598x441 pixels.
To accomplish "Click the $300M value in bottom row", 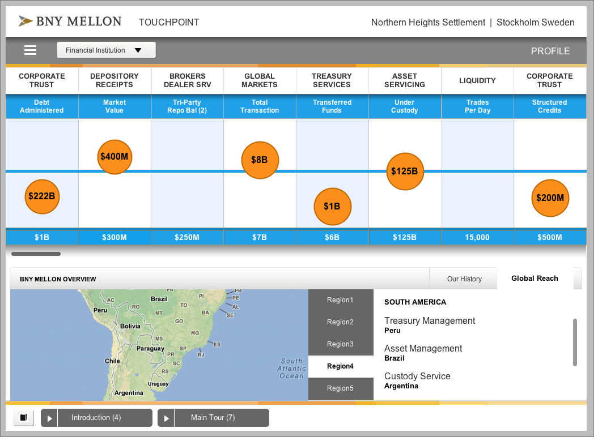I will point(114,238).
